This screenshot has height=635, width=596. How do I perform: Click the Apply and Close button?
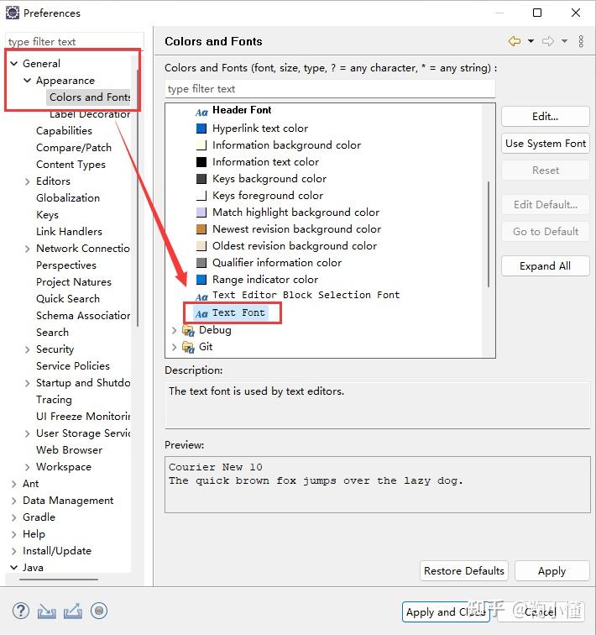[x=446, y=612]
